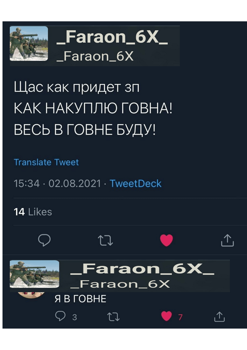The height and width of the screenshot is (350, 247).
Task: Retweet the main tweet
Action: (106, 241)
